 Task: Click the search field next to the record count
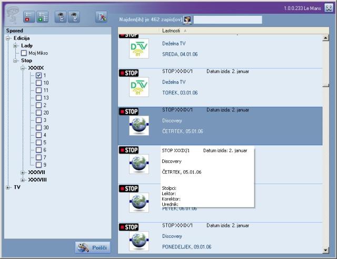point(227,20)
